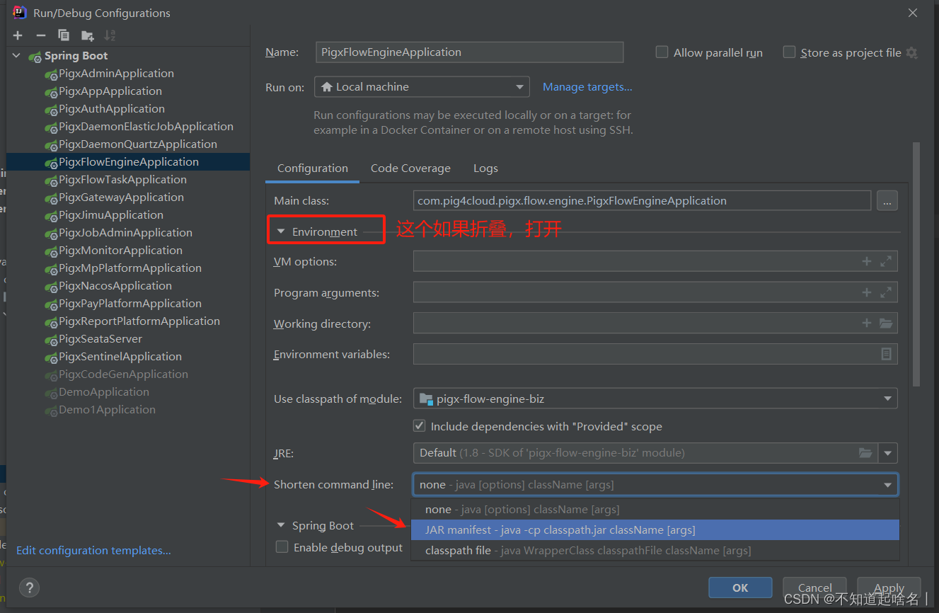939x613 pixels.
Task: Open Edit configuration templates link
Action: pos(93,550)
